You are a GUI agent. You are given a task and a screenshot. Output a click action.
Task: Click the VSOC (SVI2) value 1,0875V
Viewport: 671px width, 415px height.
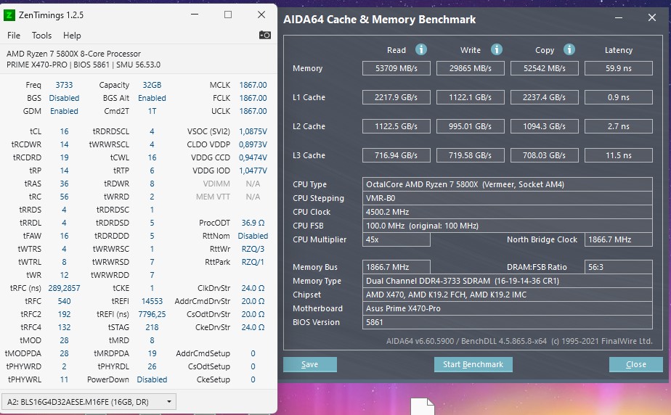(253, 131)
